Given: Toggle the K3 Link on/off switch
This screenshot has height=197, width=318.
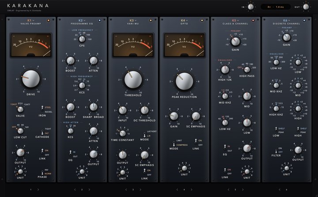Looking at the screenshot, I should 144,171.
